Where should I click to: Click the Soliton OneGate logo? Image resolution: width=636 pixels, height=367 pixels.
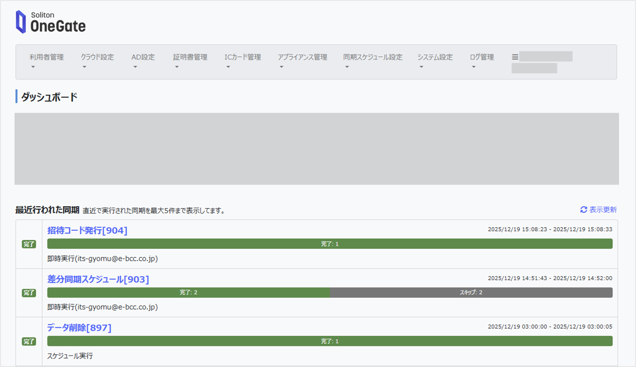pos(51,22)
